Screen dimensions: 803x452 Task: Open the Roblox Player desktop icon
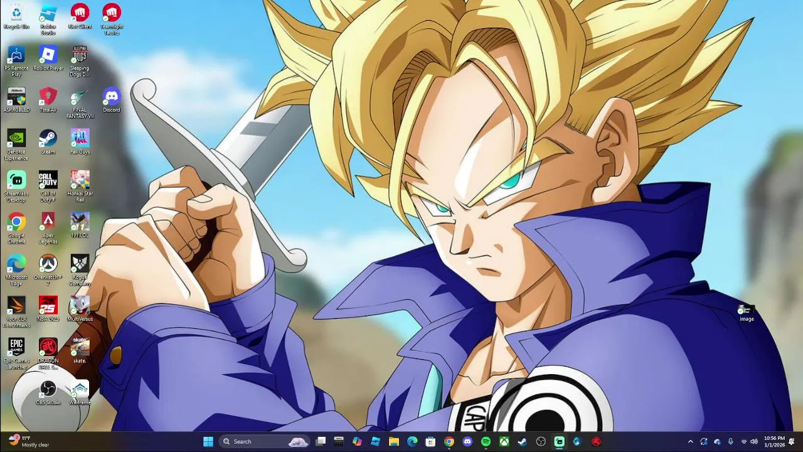(48, 58)
